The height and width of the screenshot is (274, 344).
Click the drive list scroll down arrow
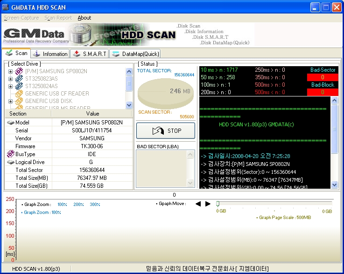(x=129, y=105)
